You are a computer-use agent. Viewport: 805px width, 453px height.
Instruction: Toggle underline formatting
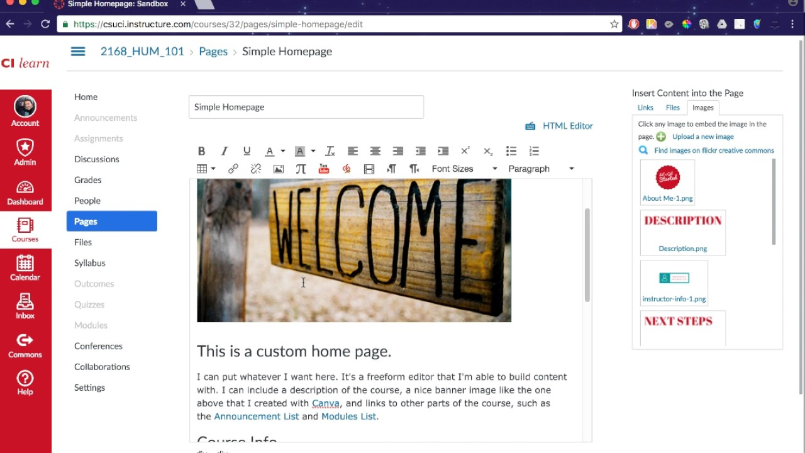(x=247, y=151)
